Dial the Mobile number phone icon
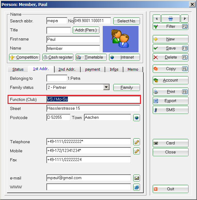 137,151
